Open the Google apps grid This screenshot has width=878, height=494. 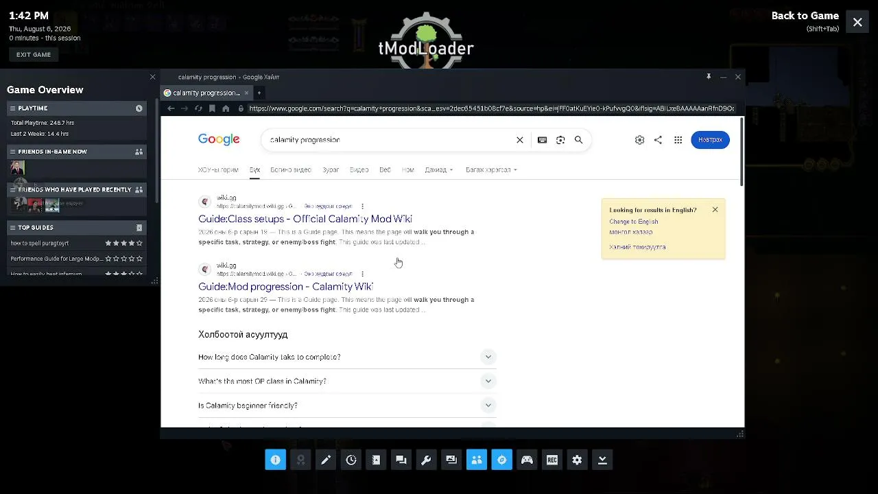point(678,140)
